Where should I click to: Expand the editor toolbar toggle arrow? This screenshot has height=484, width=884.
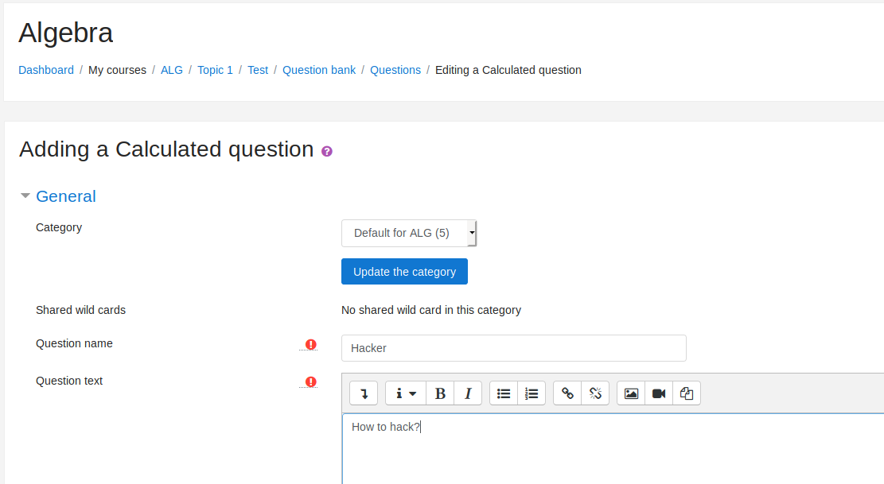[x=364, y=393]
